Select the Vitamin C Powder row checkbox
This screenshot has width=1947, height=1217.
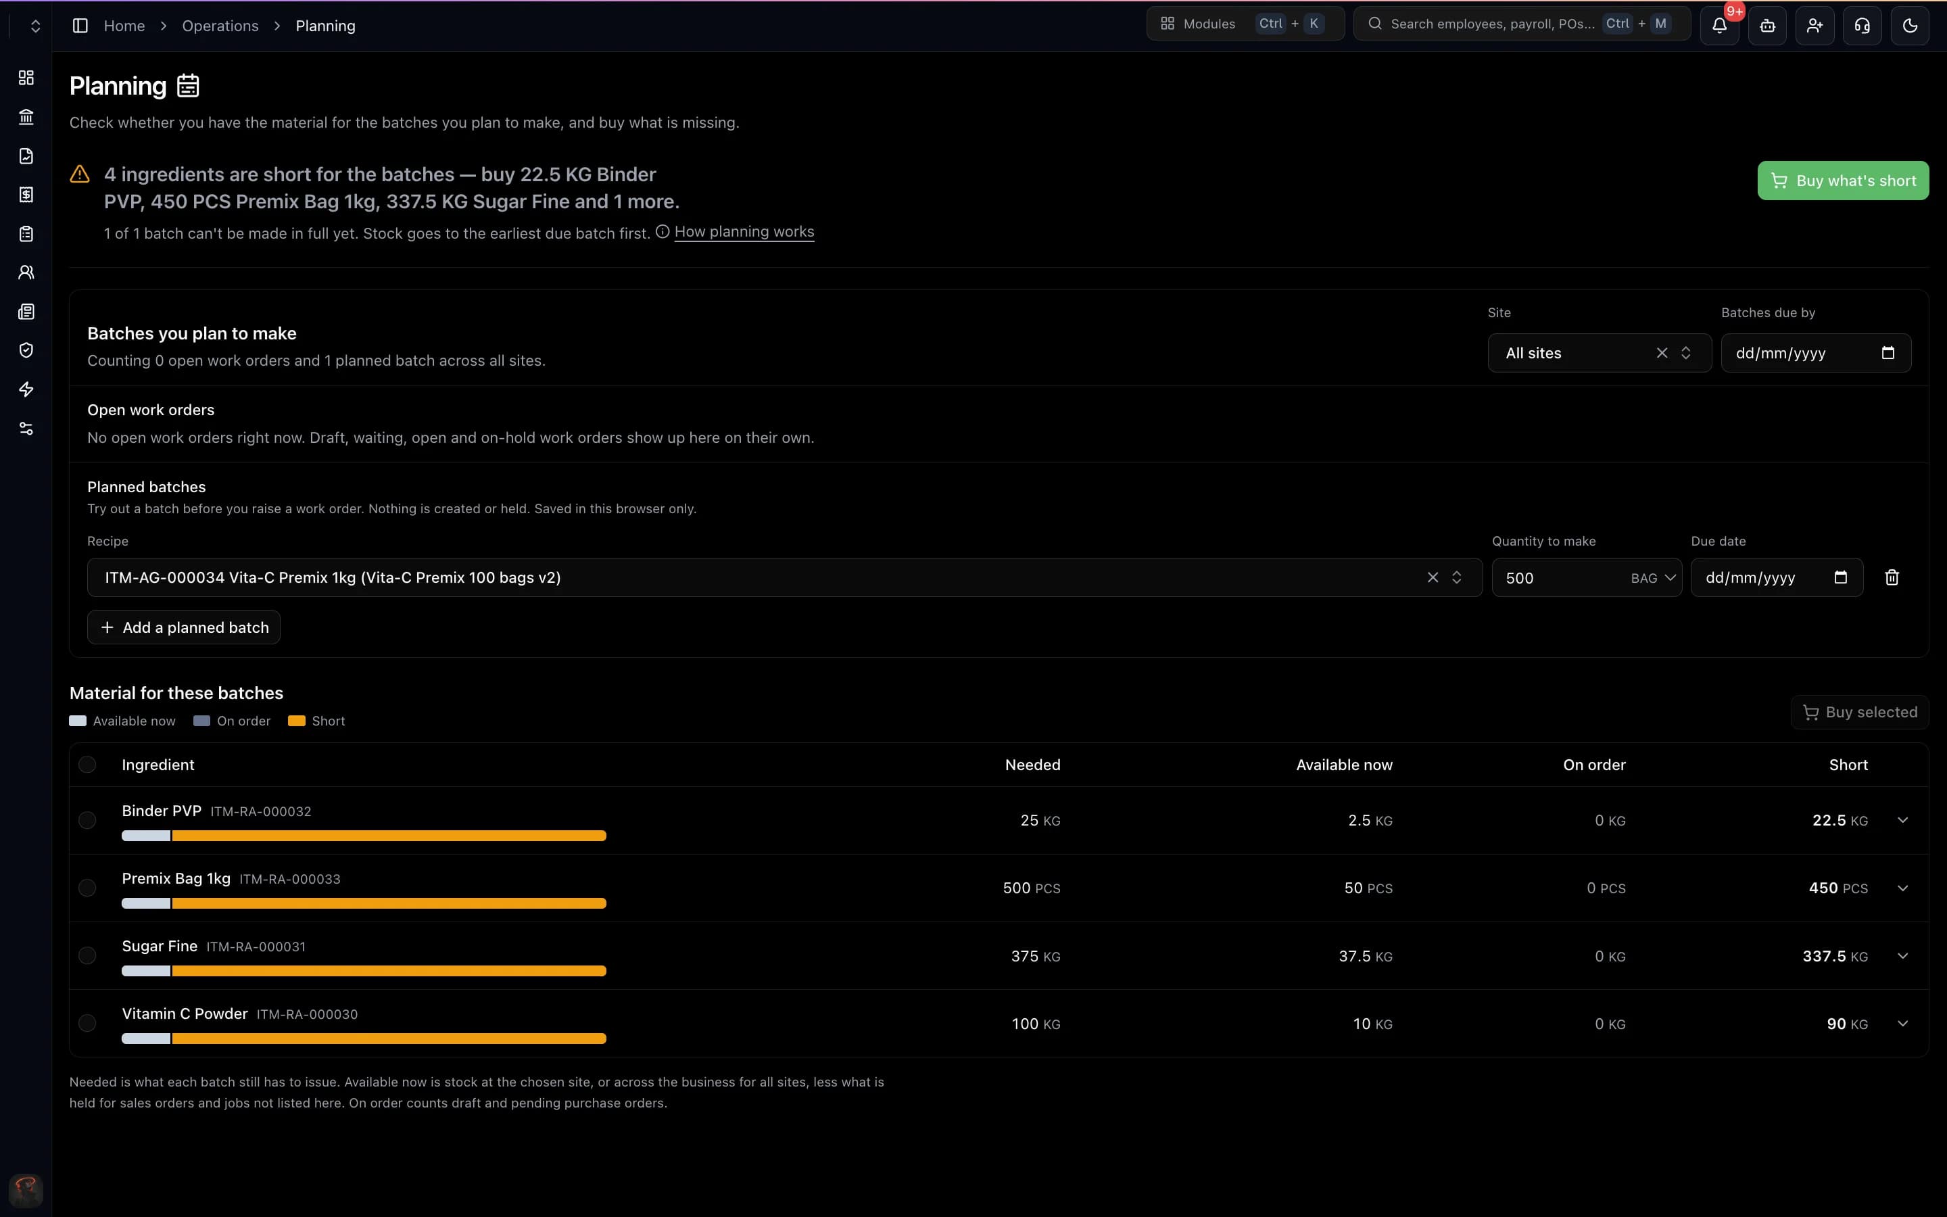pos(87,1023)
